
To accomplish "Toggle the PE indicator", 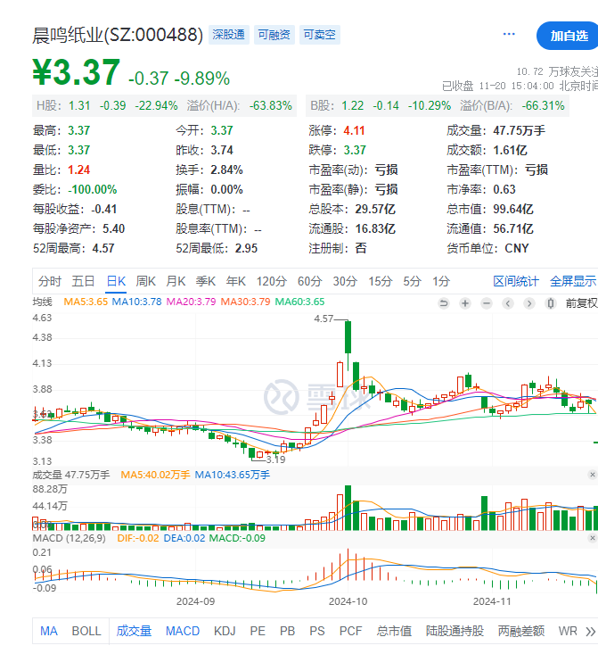I will 258,632.
